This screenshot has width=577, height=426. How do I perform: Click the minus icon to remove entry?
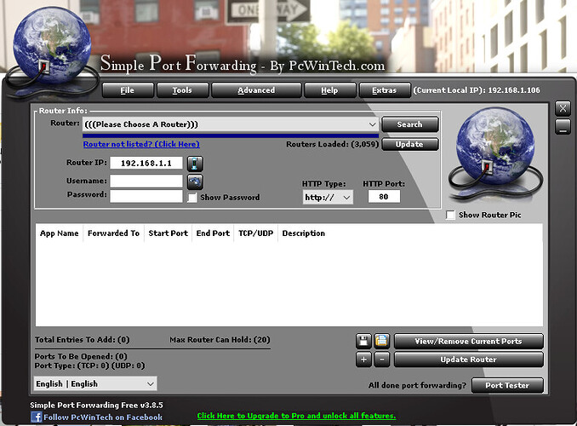coord(382,360)
